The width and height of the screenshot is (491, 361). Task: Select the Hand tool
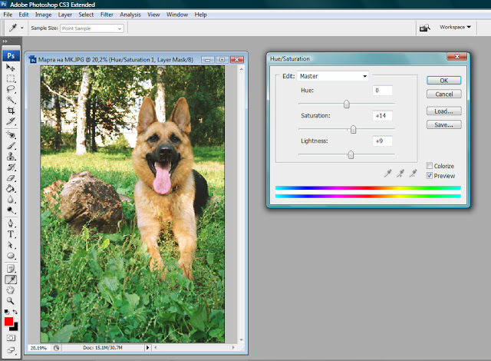[x=11, y=290]
